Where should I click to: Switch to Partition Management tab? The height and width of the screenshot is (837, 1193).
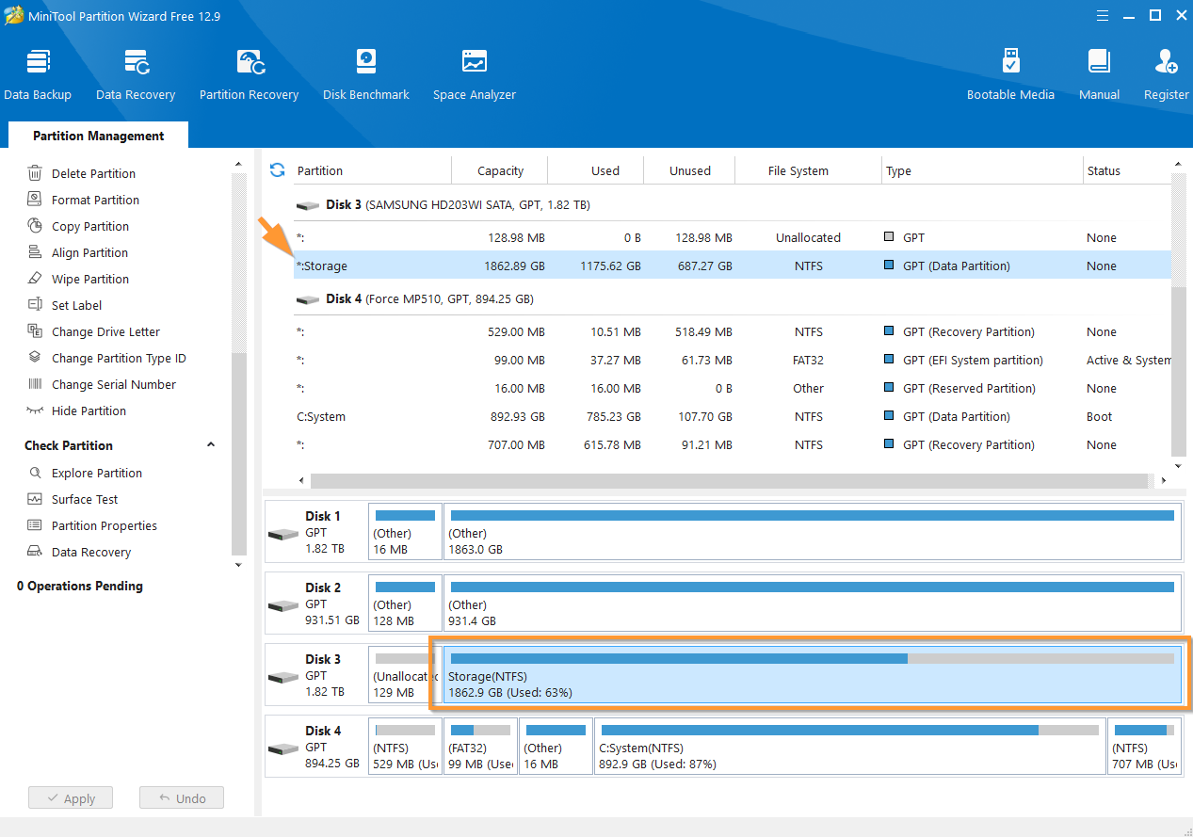tap(98, 136)
